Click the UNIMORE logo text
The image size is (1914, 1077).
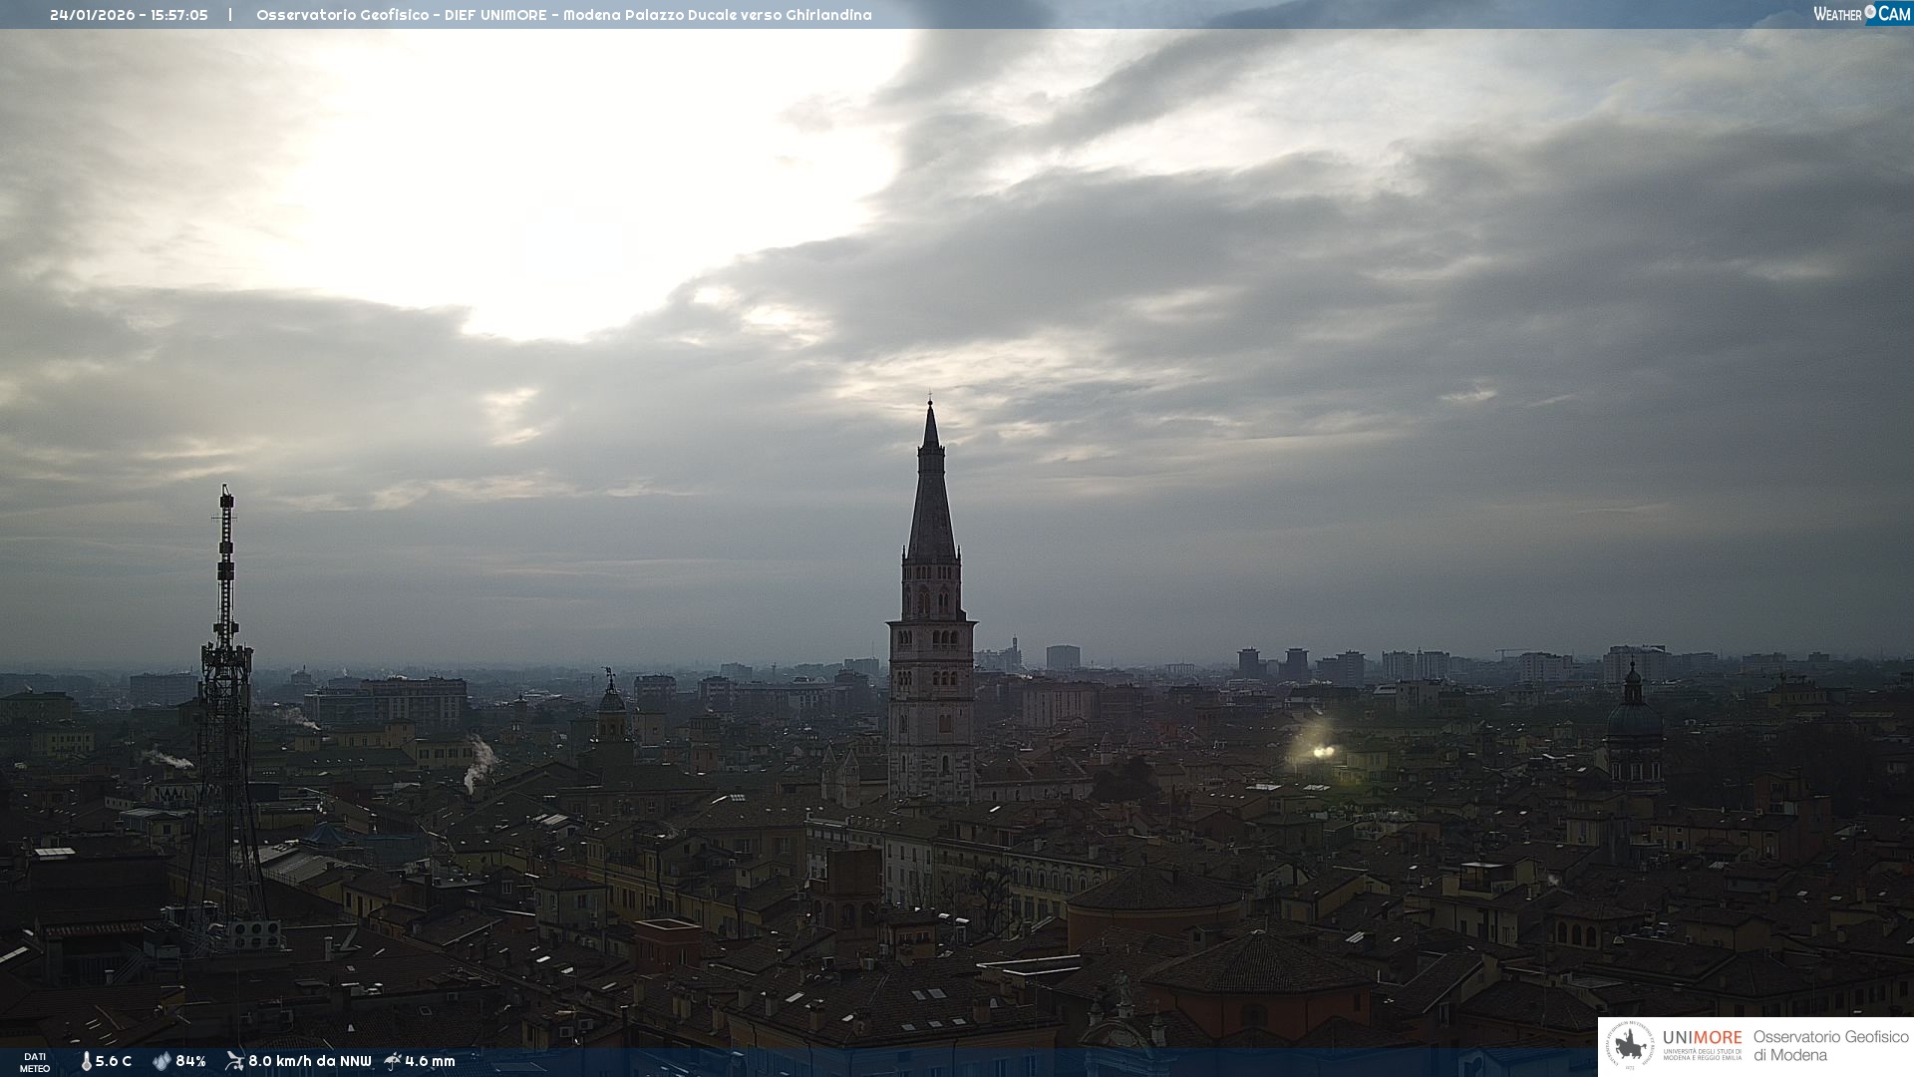[1702, 1038]
